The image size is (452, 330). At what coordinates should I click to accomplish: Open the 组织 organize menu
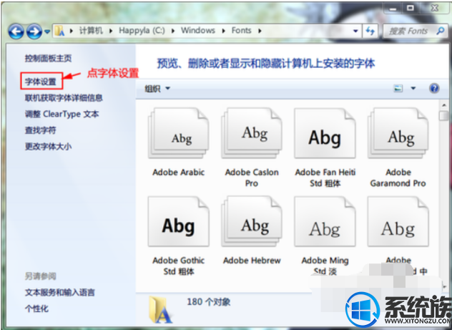[157, 89]
